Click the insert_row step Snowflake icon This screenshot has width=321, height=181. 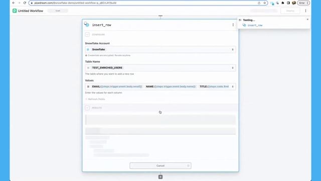pos(87,24)
